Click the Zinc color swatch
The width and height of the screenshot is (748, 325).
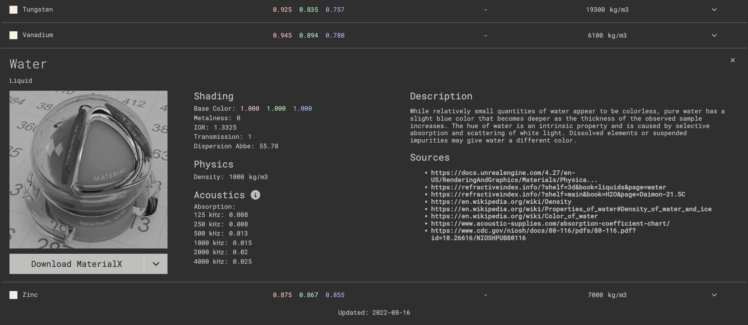tap(13, 295)
